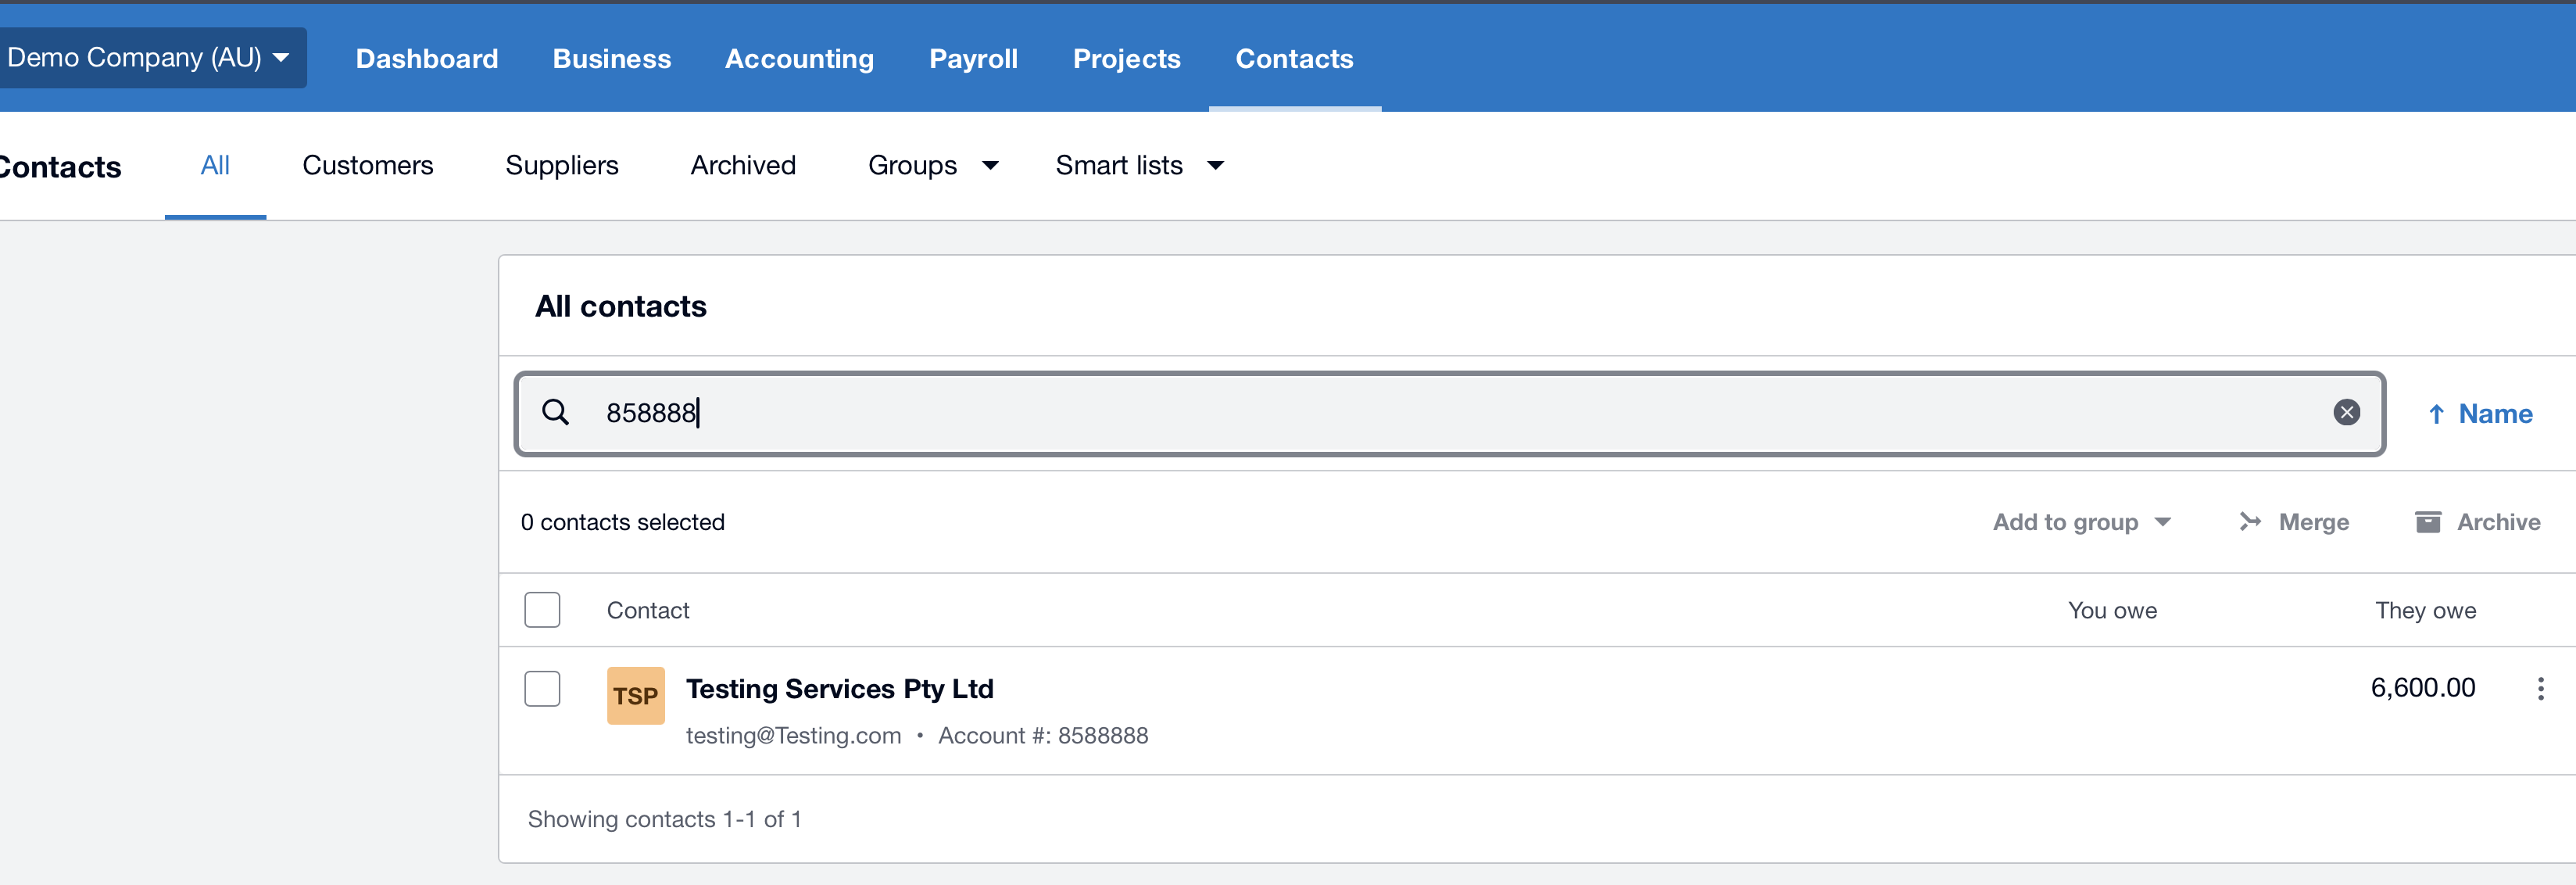Expand the Groups dropdown
The width and height of the screenshot is (2576, 885).
click(x=932, y=166)
